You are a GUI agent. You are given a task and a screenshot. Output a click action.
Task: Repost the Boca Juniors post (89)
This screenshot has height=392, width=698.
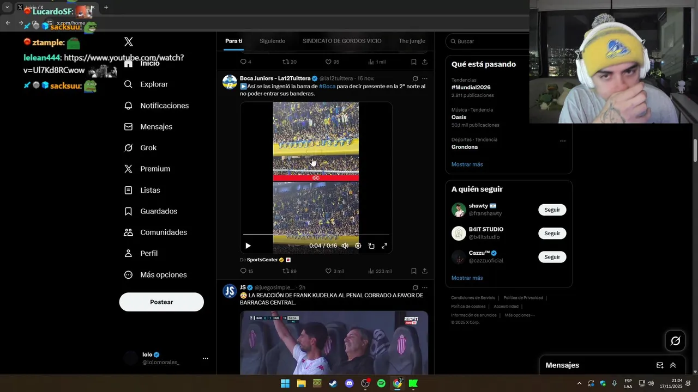pos(290,271)
